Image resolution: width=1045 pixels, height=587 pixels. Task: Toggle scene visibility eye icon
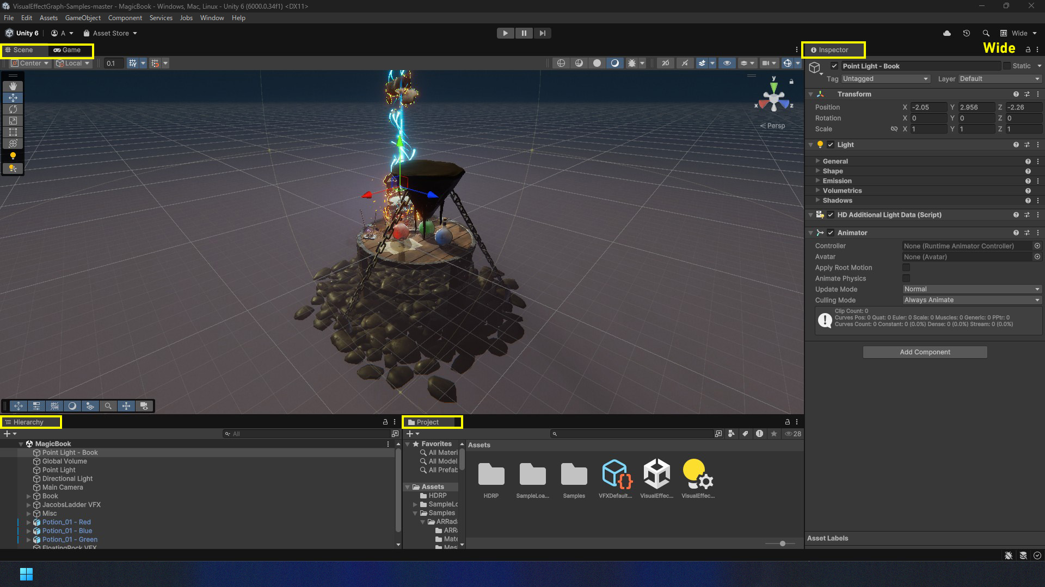[x=727, y=63]
